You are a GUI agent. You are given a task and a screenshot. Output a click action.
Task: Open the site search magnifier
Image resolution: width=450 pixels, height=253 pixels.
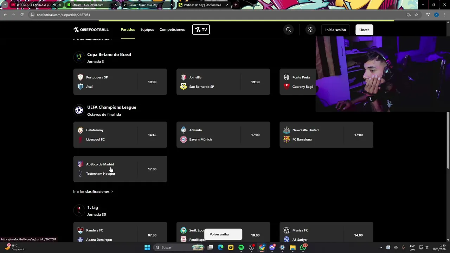coord(288,30)
